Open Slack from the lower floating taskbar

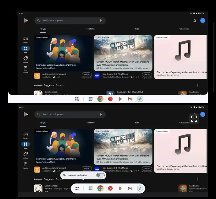140,188
